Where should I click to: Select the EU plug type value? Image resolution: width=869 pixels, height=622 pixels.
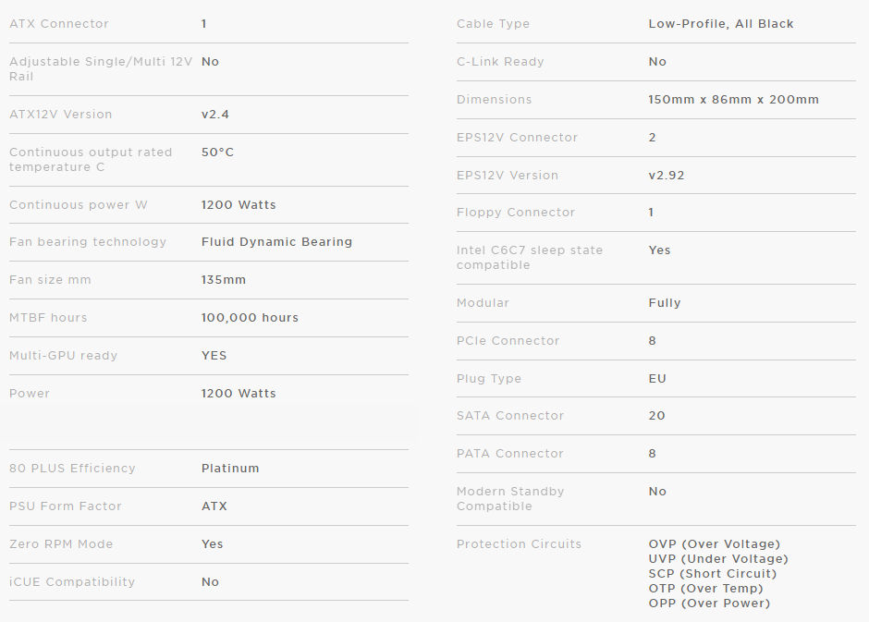tap(657, 379)
